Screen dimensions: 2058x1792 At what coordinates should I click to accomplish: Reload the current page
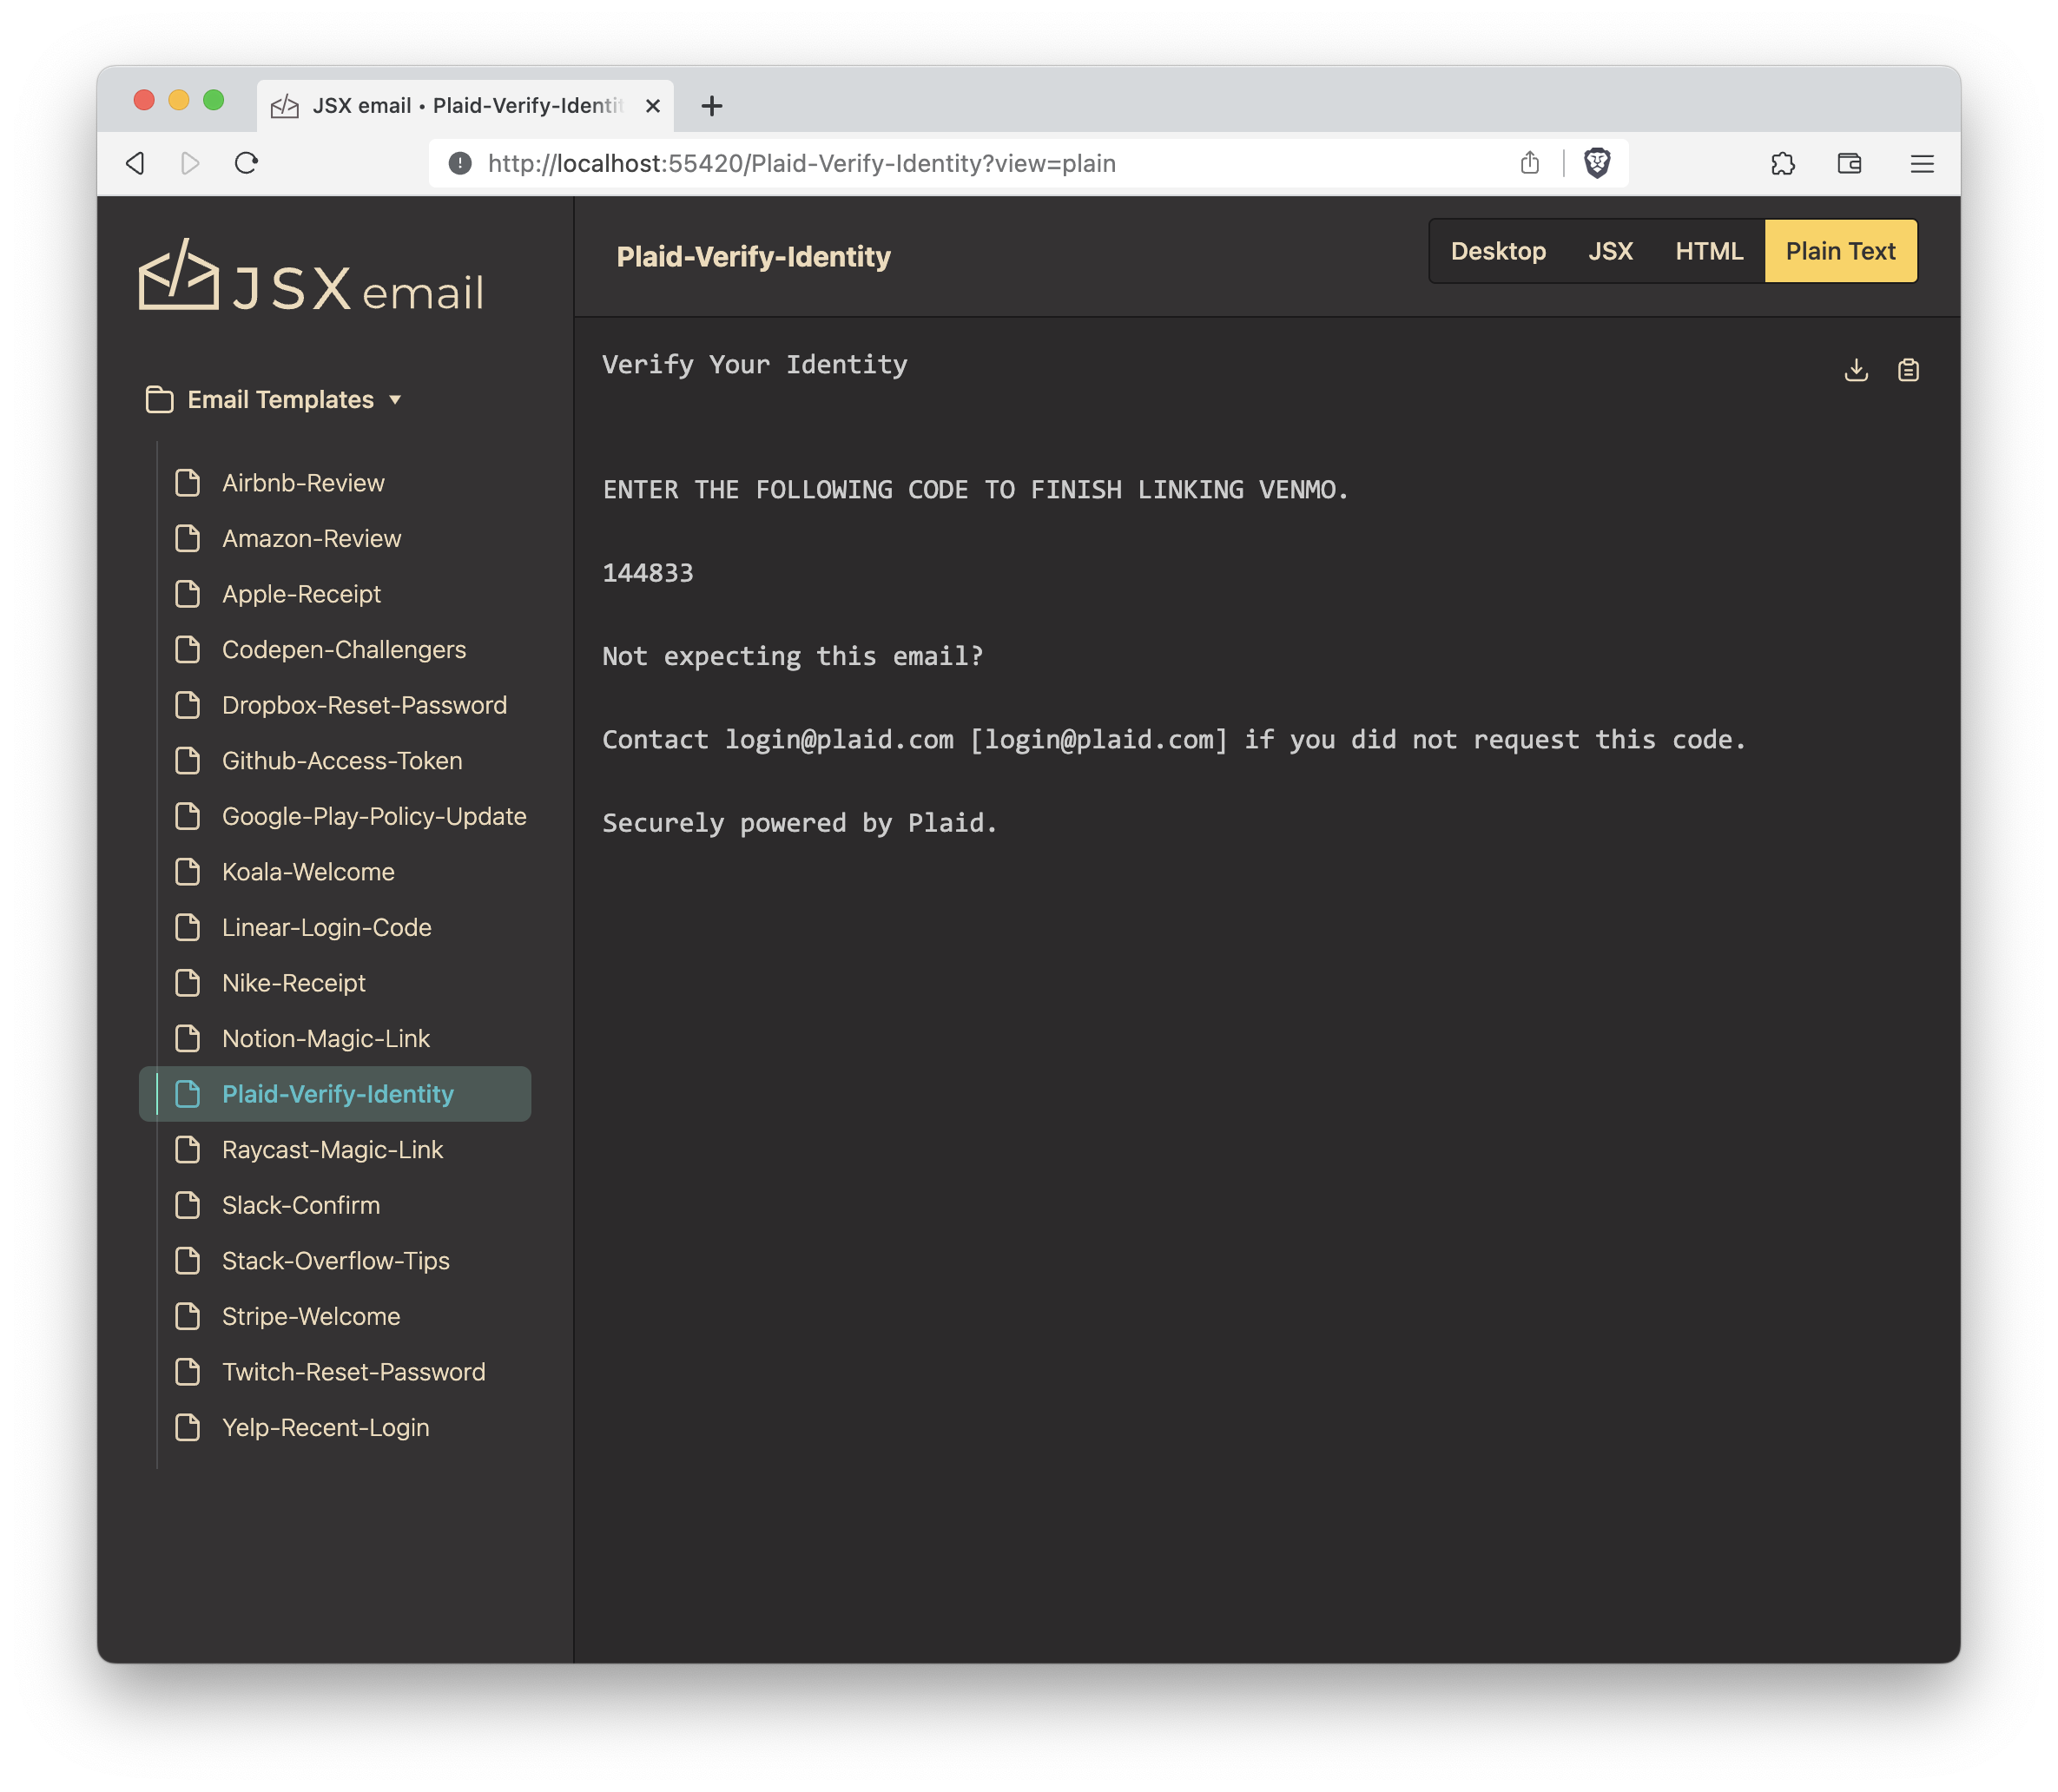[246, 163]
